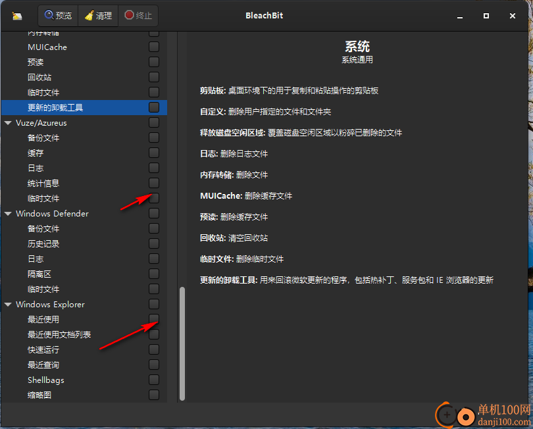
Task: Collapse the Vuze/Azureus tree group
Action: click(8, 123)
